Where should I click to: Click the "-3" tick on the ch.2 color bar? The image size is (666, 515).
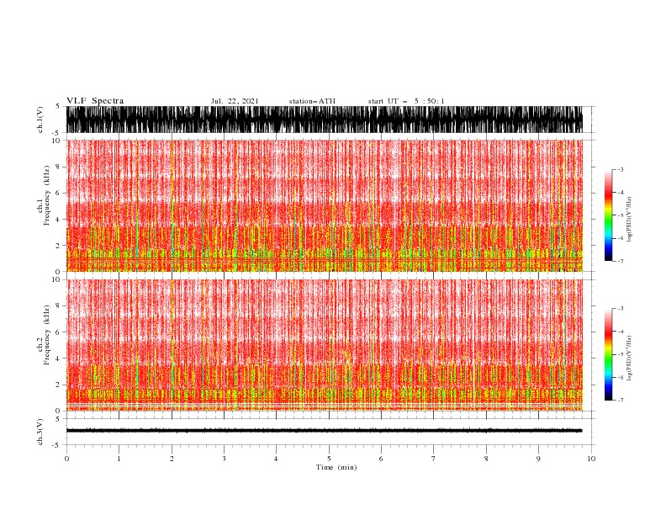[620, 309]
